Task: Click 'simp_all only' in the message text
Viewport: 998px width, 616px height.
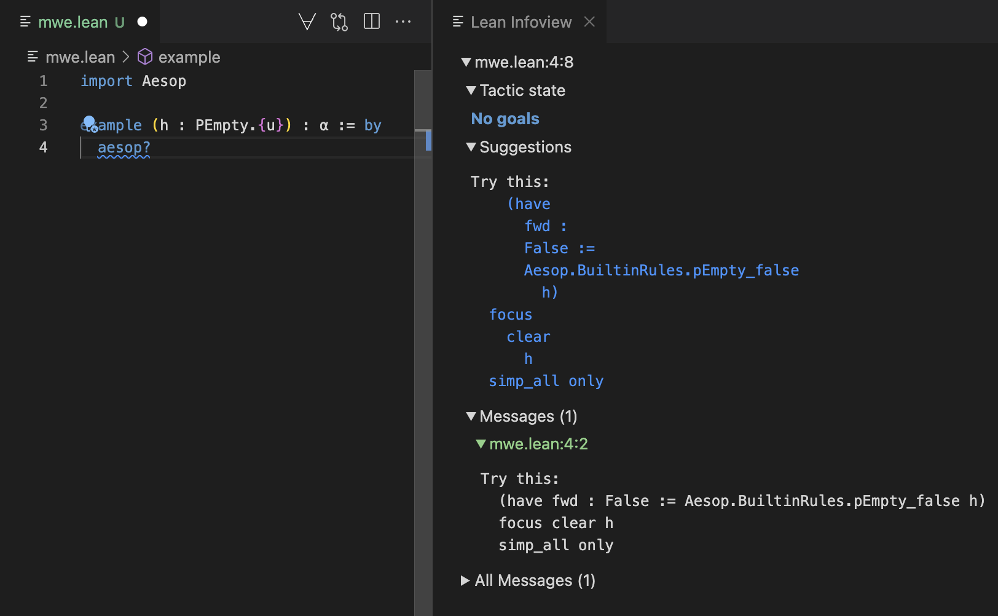Action: [556, 545]
